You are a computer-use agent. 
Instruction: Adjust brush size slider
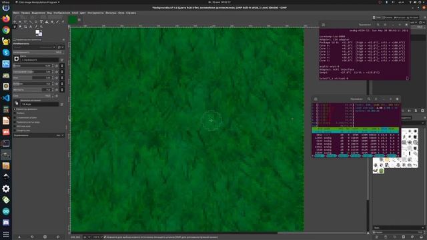tap(32, 66)
